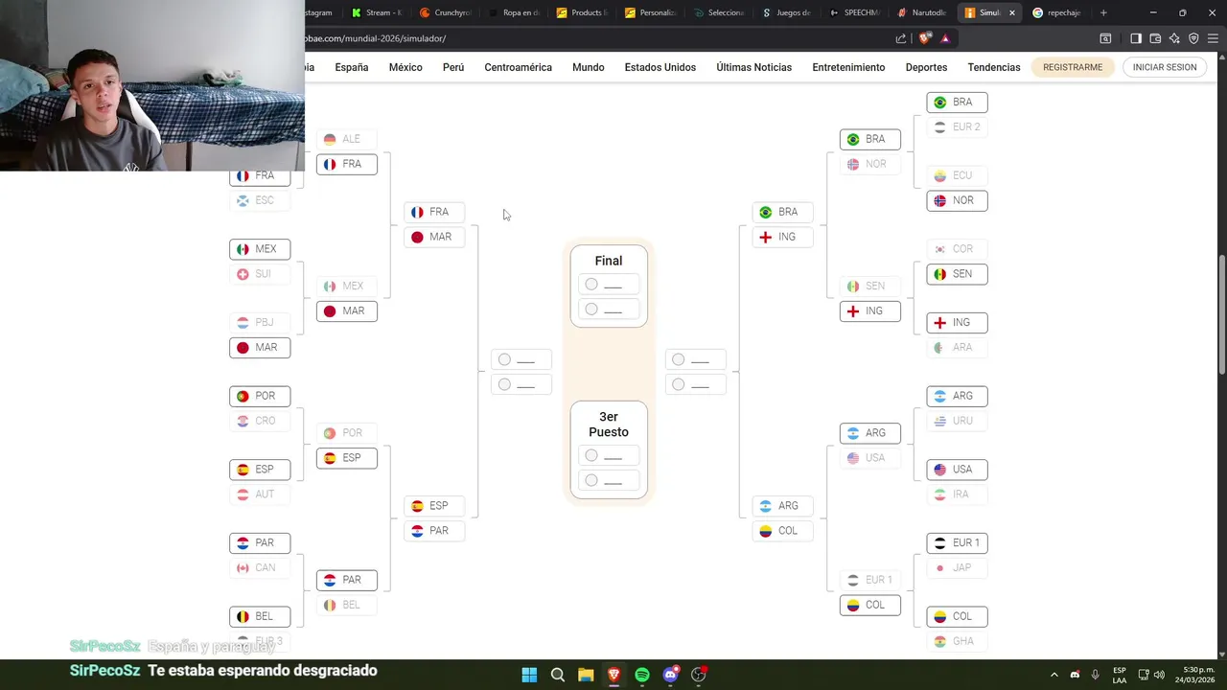Click the picture-in-picture icon in the address bar
This screenshot has height=690, width=1227.
(x=1105, y=38)
